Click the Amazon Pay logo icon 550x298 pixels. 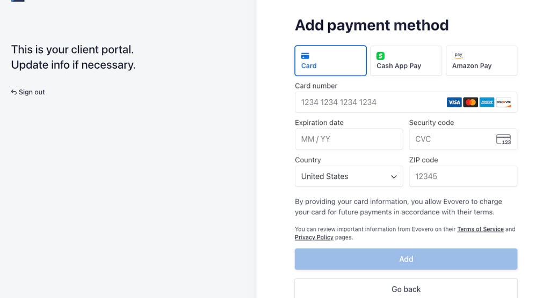pyautogui.click(x=458, y=55)
